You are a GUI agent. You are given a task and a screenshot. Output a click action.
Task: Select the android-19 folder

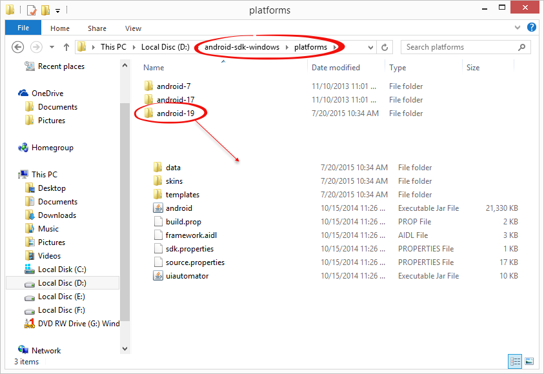(175, 113)
